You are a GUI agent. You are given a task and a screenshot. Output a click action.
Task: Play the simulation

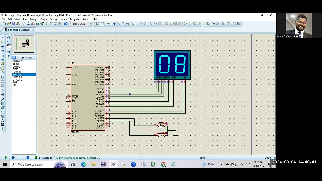pyautogui.click(x=6, y=158)
